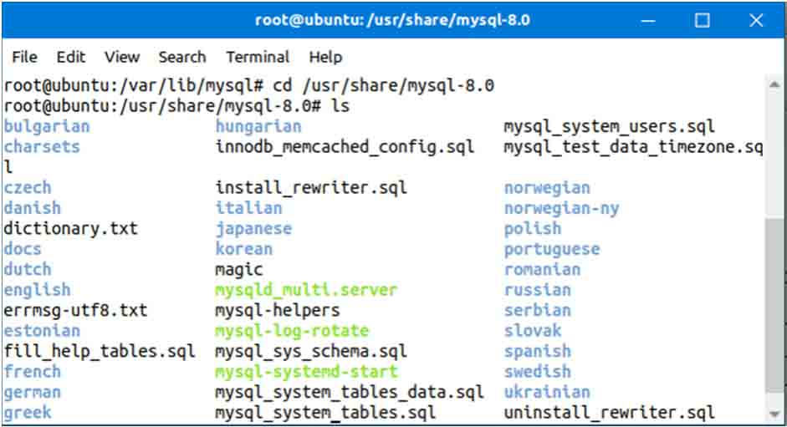Click the vertical scrollbar thumb
The height and width of the screenshot is (427, 787).
point(774,304)
